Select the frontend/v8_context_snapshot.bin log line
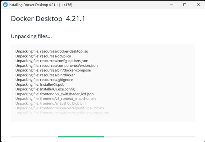Image resolution: width=205 pixels, height=142 pixels. tap(56, 98)
